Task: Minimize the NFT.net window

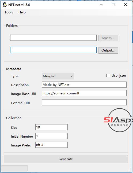Action: click(x=101, y=5)
